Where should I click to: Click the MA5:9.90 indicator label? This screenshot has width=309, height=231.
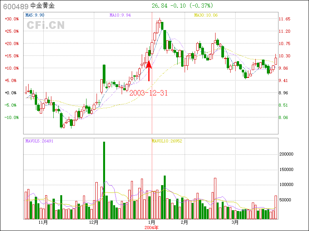35,15
